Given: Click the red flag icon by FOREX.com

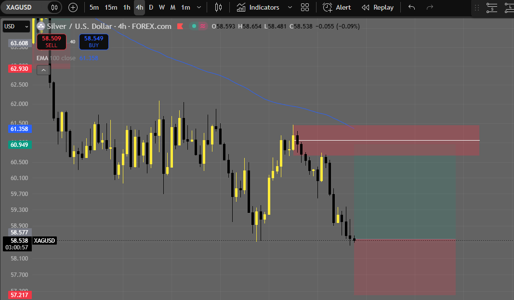Looking at the screenshot, I should (x=180, y=26).
